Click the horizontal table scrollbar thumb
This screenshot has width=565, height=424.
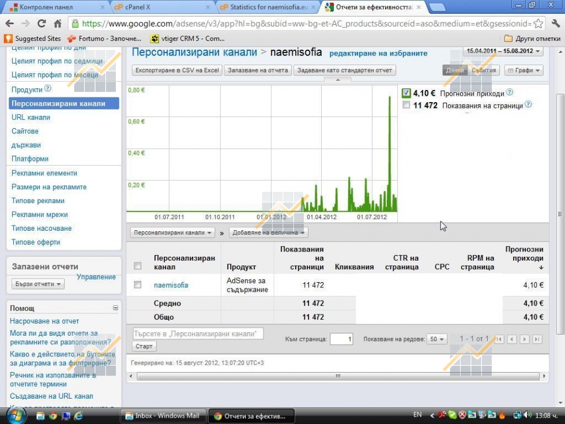tap(338, 376)
